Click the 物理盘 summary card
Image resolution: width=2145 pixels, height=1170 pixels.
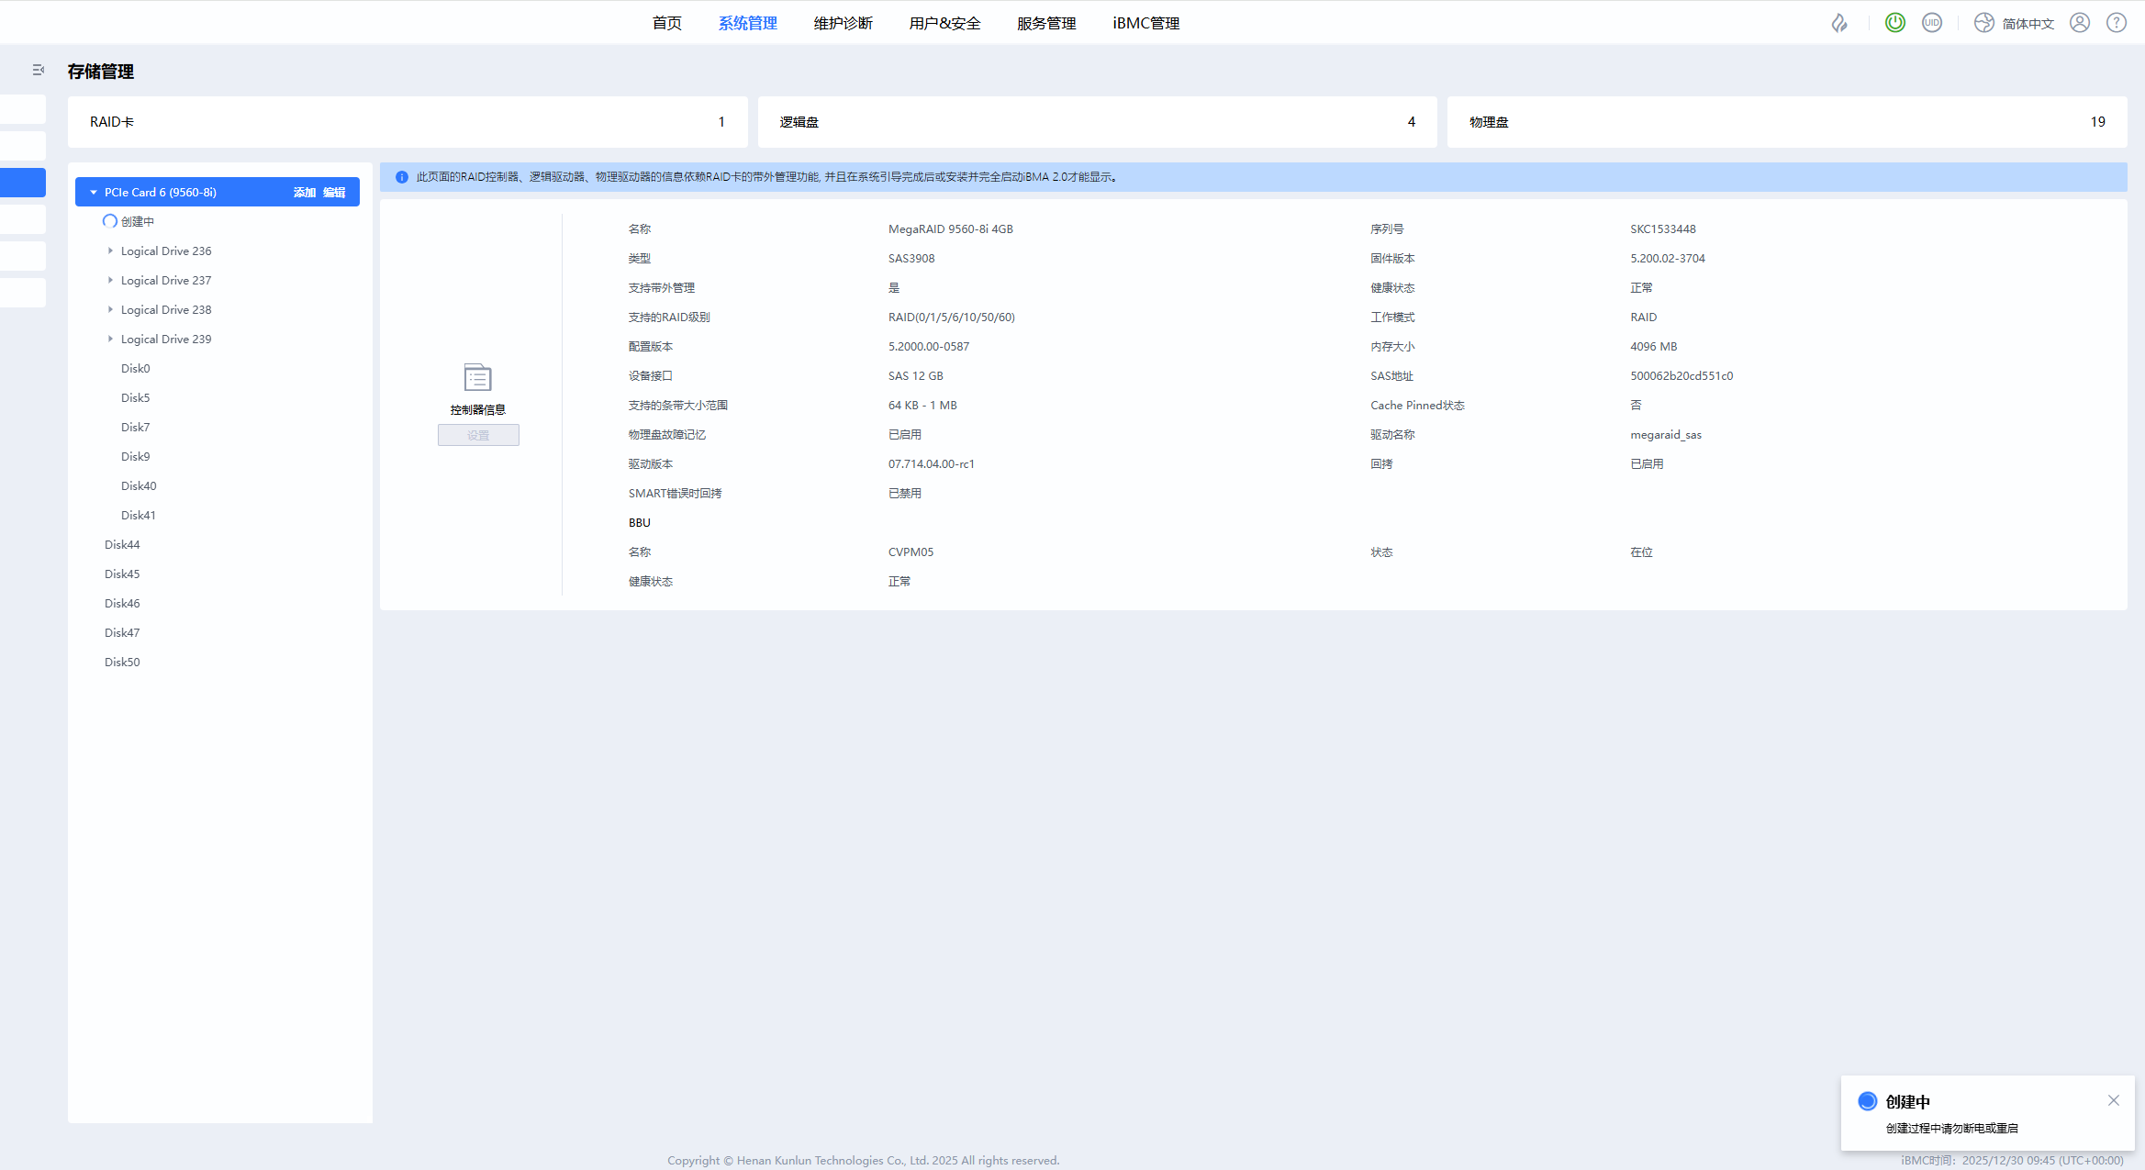(1786, 122)
